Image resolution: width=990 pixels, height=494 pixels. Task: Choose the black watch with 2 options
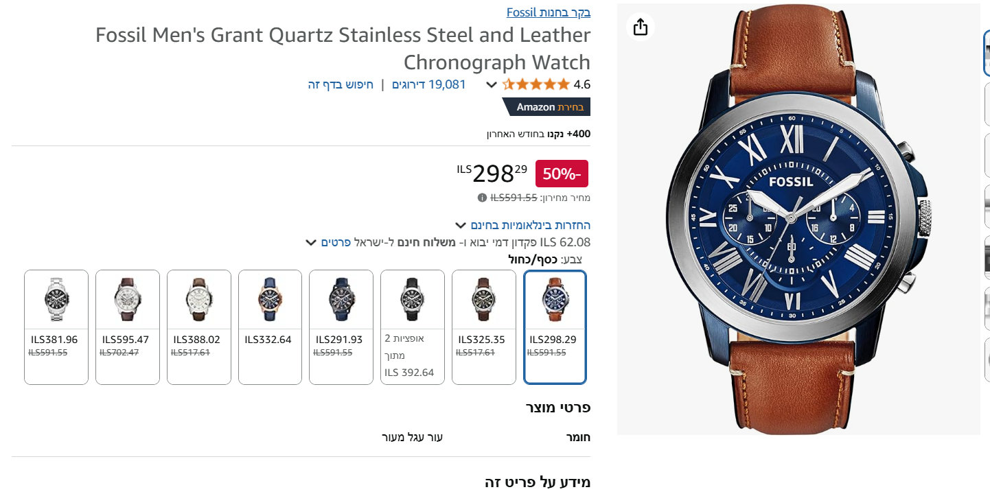point(412,327)
